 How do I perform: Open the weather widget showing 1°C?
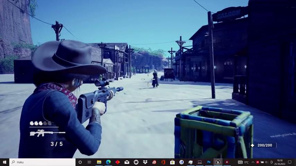pyautogui.click(x=243, y=162)
